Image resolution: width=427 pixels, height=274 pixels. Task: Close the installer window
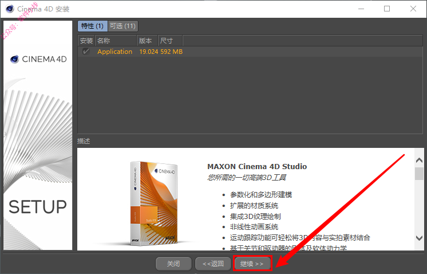click(x=413, y=9)
